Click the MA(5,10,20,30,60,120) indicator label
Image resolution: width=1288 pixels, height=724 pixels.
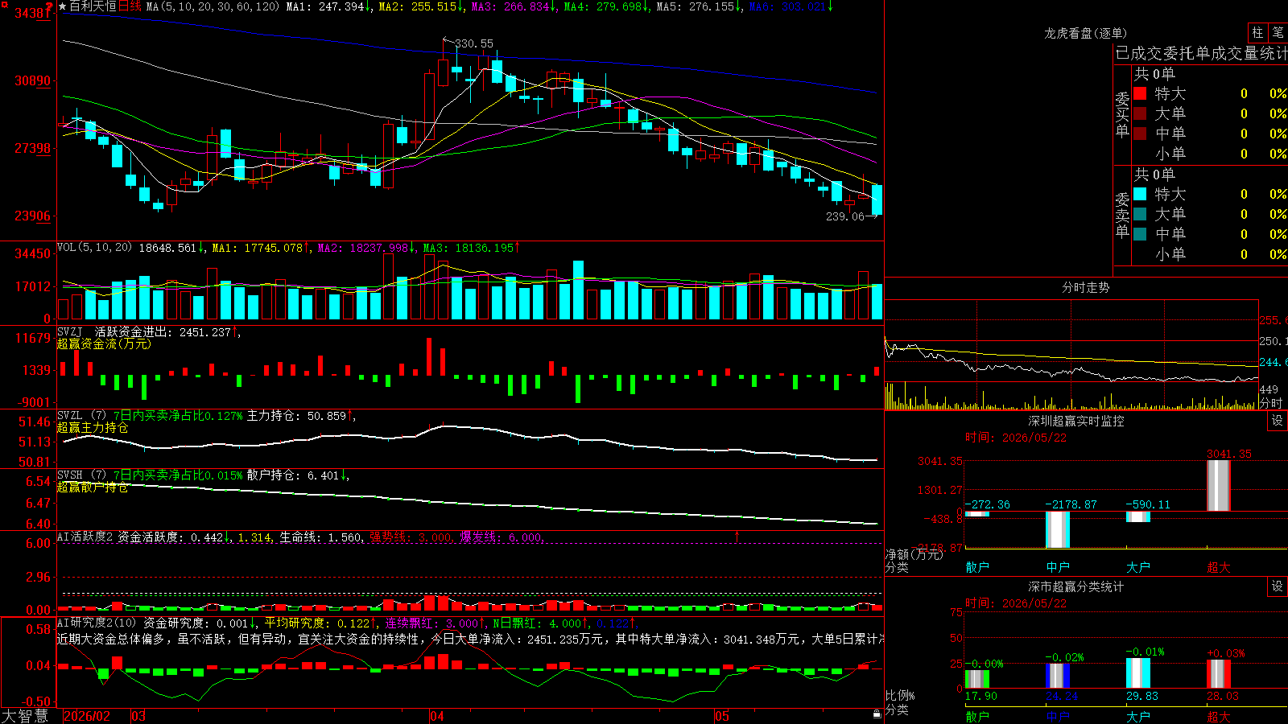click(x=213, y=6)
